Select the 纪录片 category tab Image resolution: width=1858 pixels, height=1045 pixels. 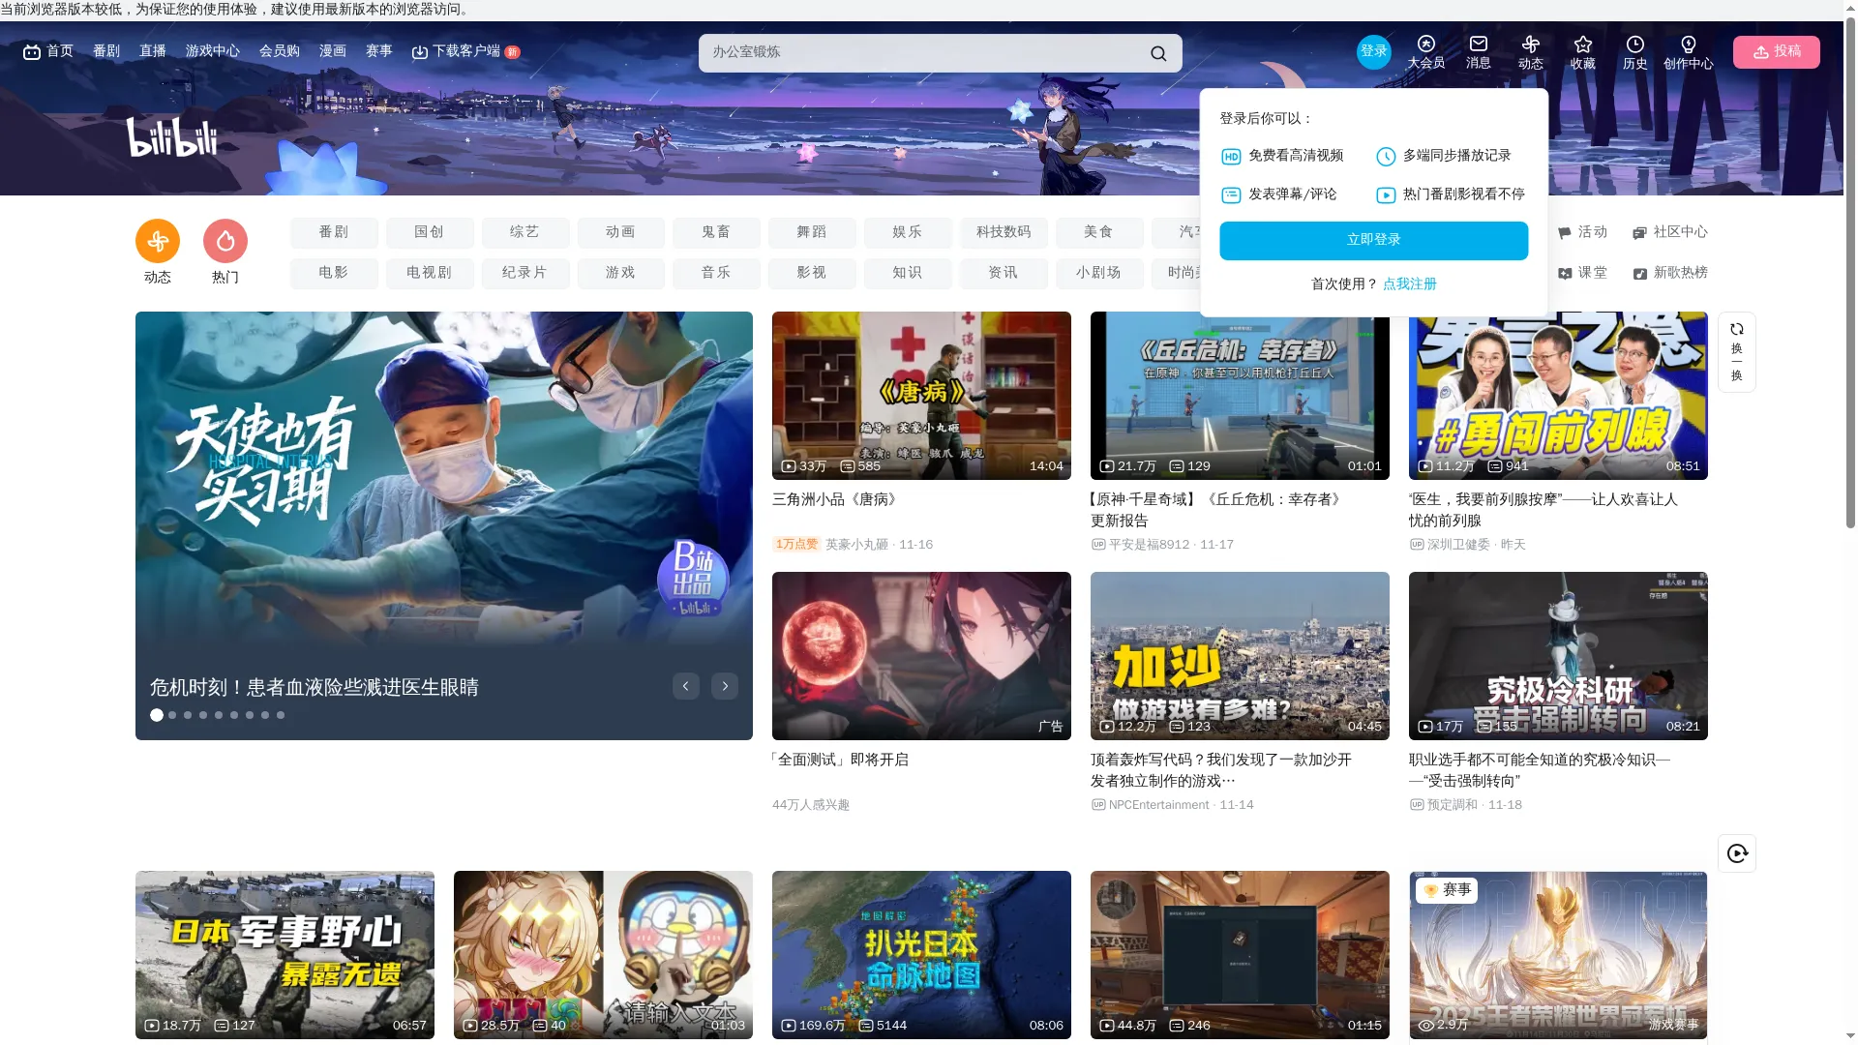[x=524, y=273]
